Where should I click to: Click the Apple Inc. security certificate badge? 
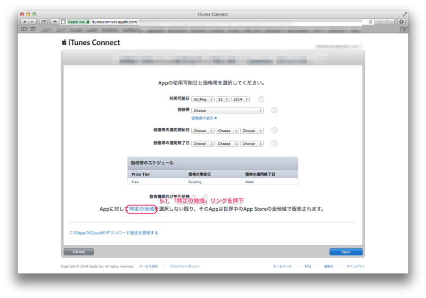coord(78,22)
